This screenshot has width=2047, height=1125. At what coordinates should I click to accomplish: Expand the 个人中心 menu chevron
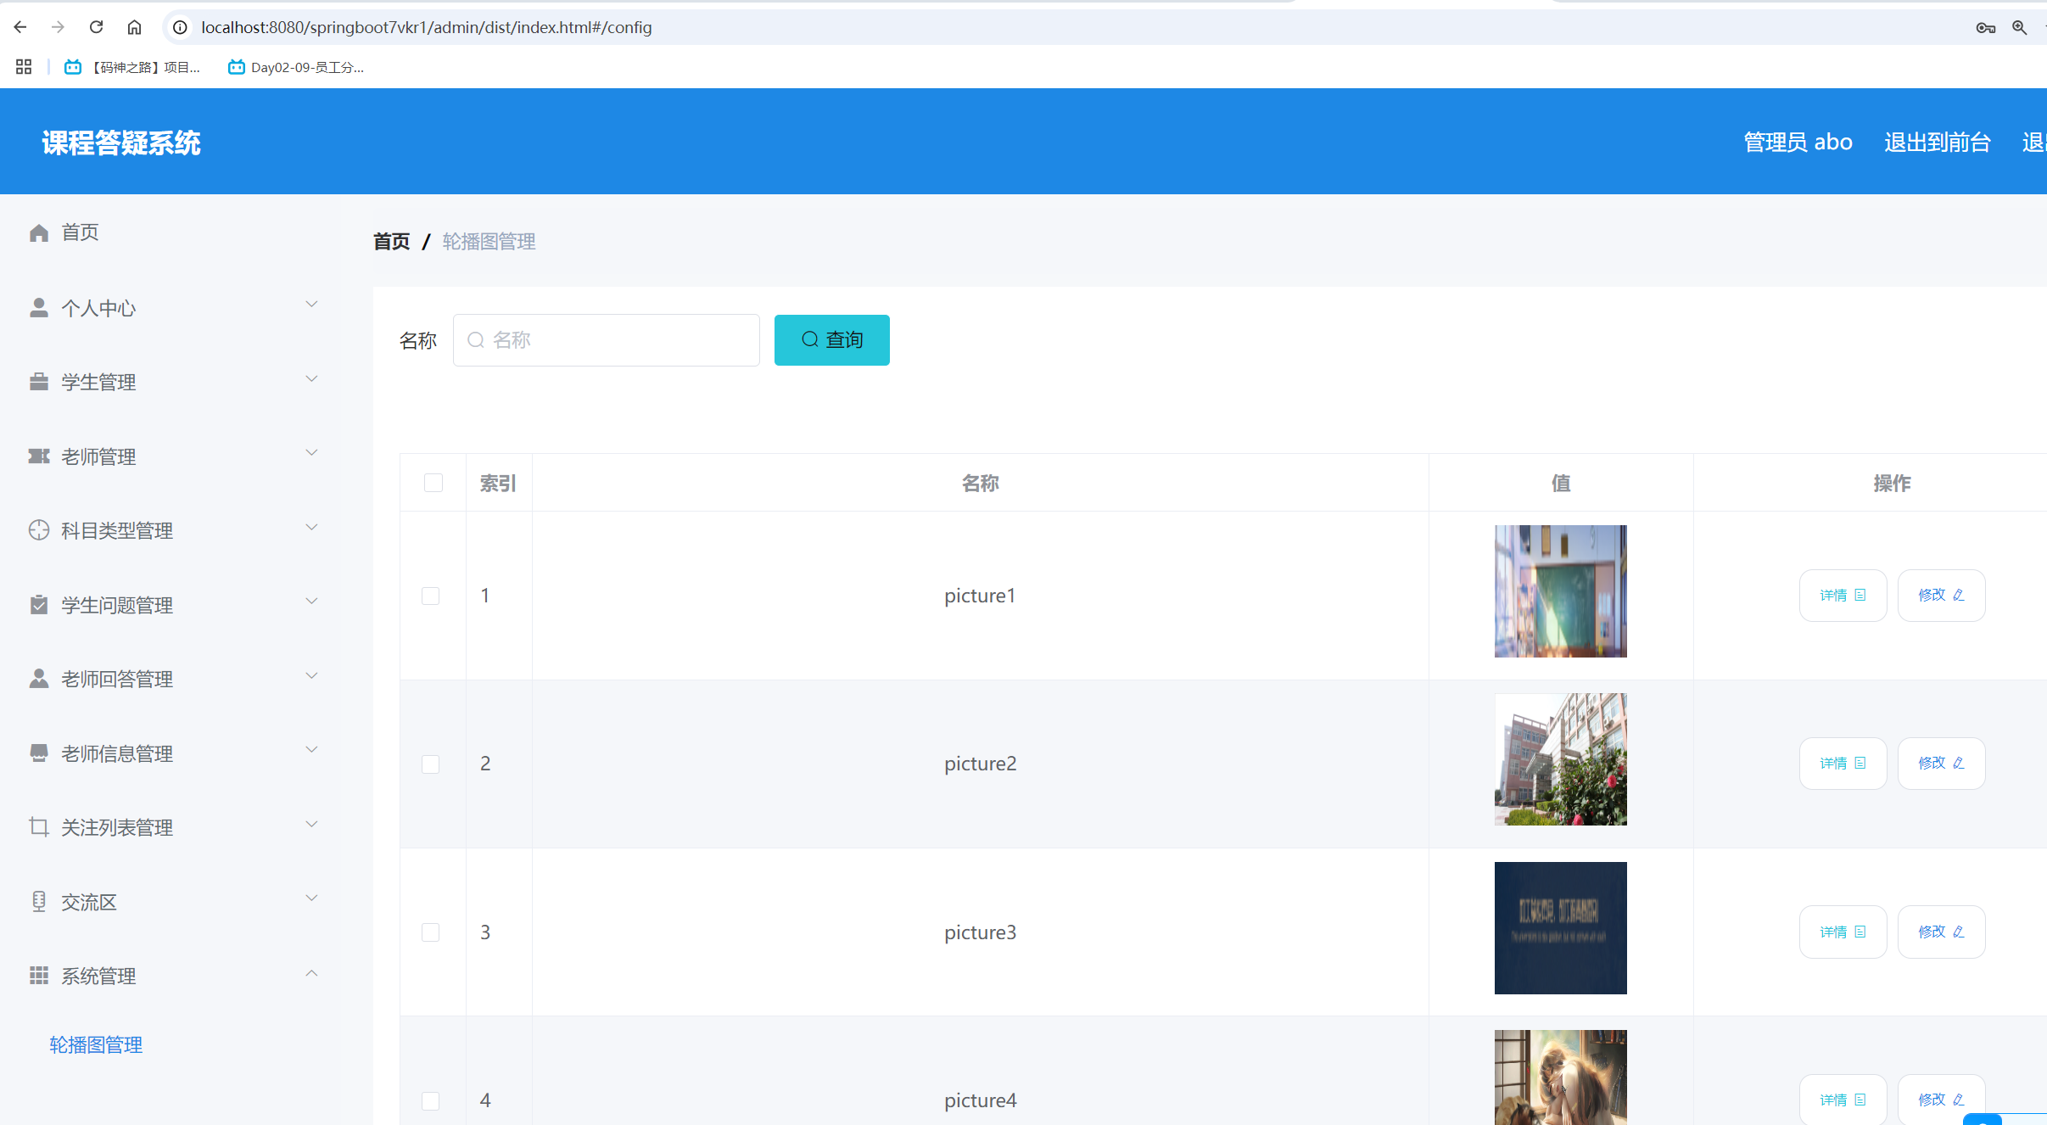(x=311, y=305)
